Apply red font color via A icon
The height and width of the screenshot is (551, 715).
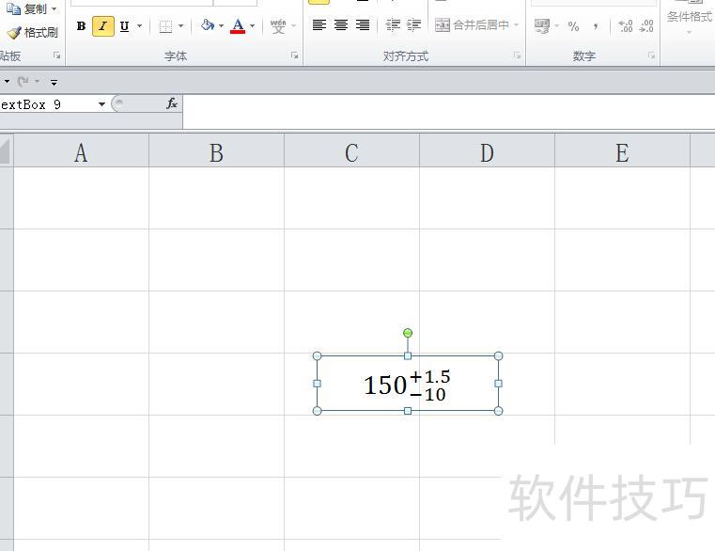(x=238, y=26)
